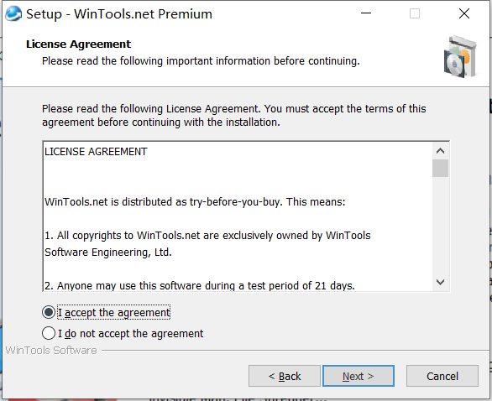Go to next step with Next button

coord(359,376)
